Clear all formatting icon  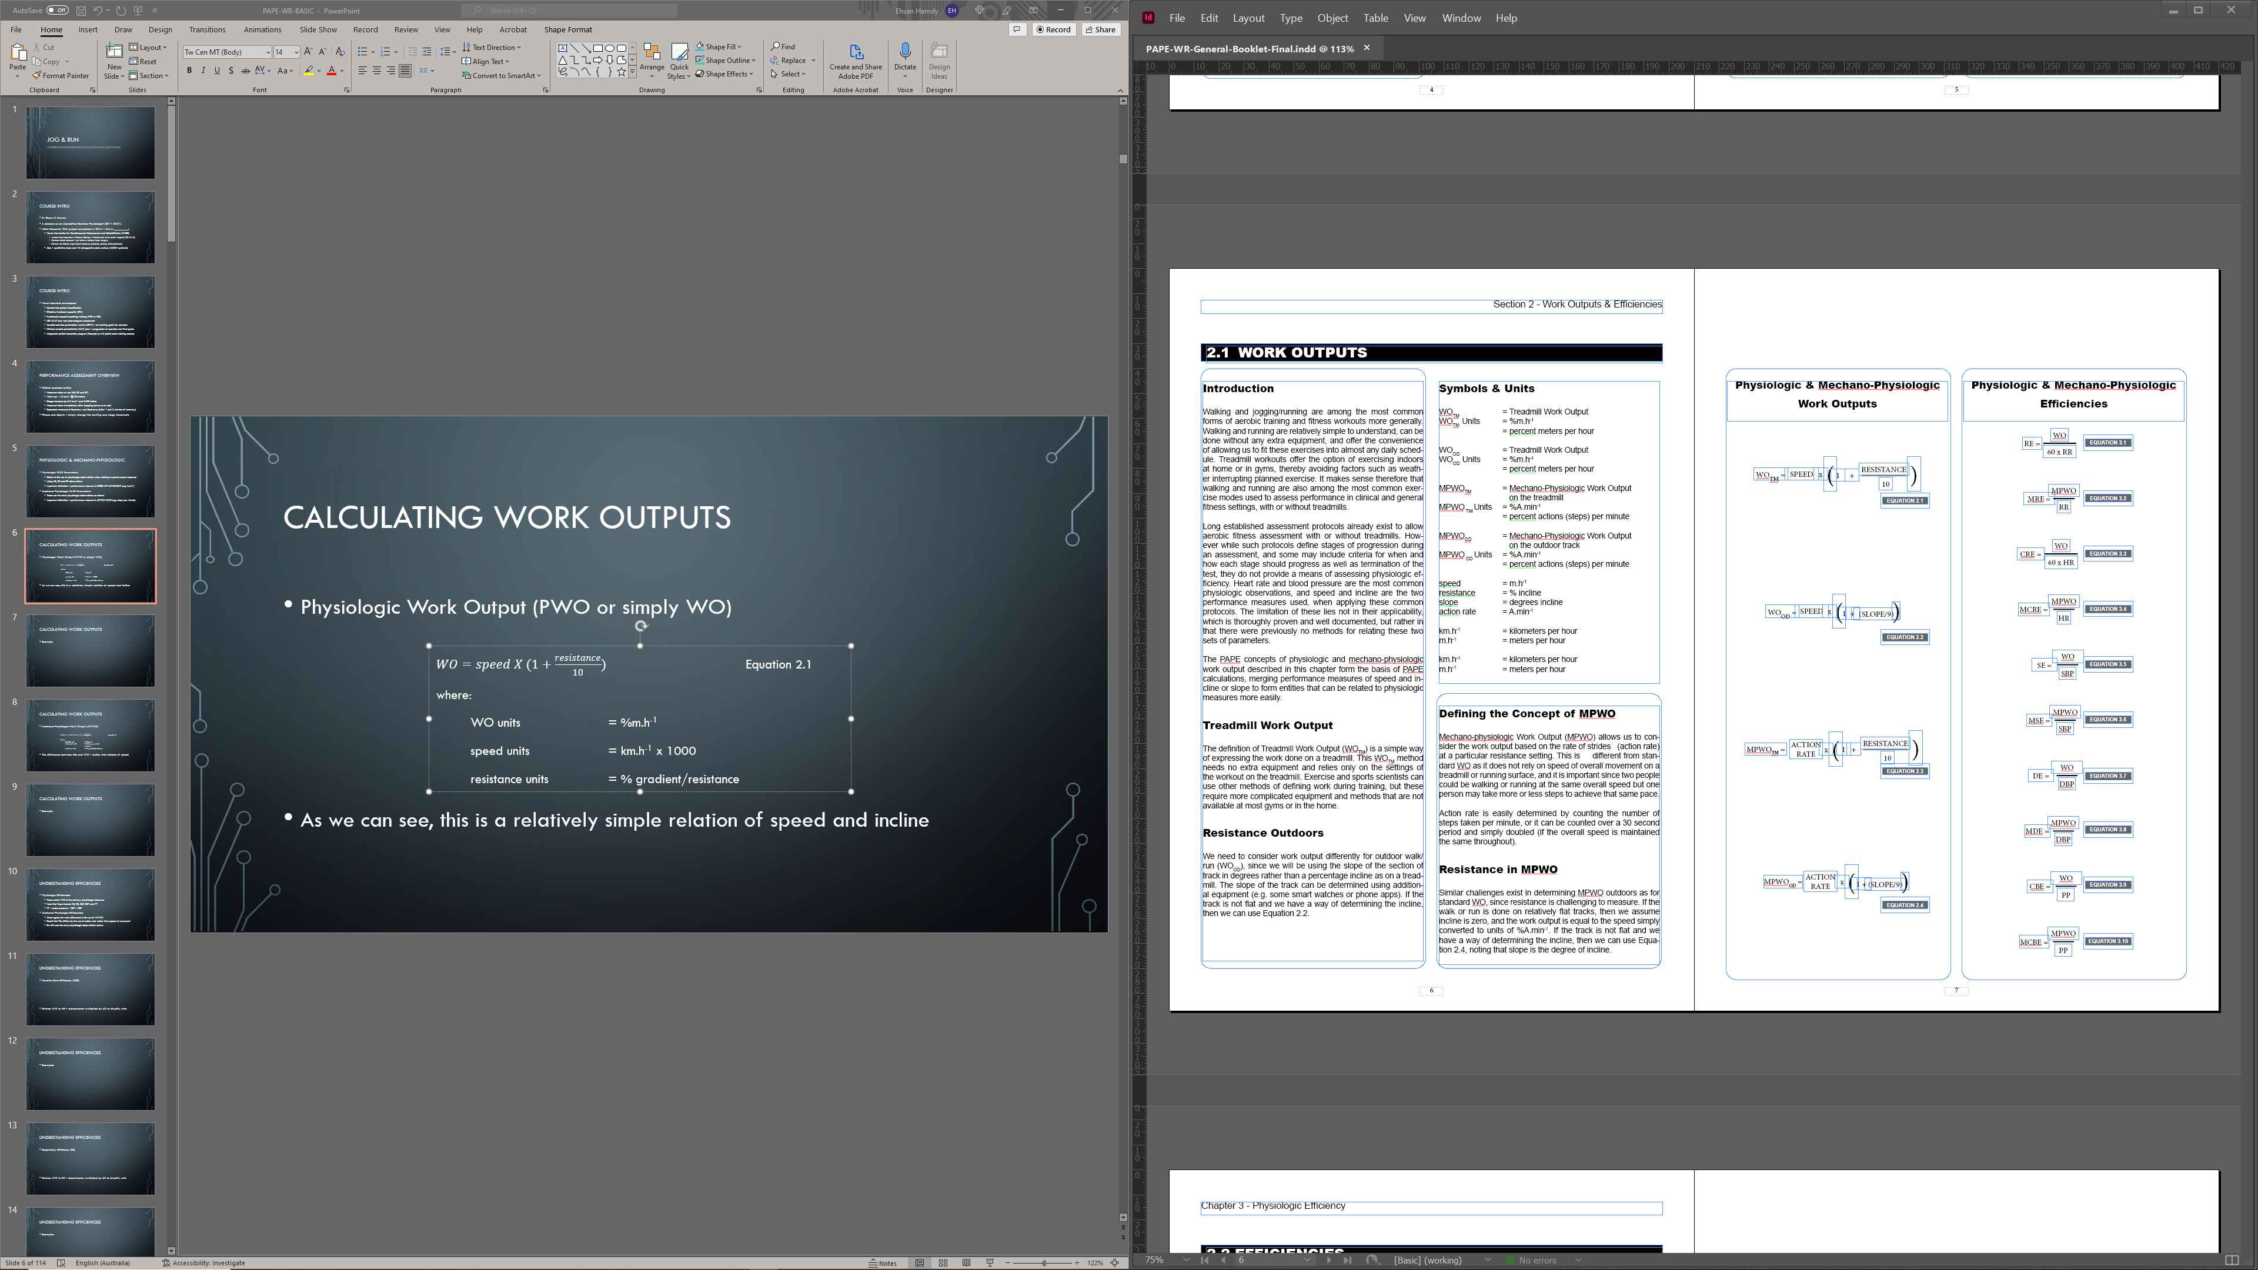340,52
